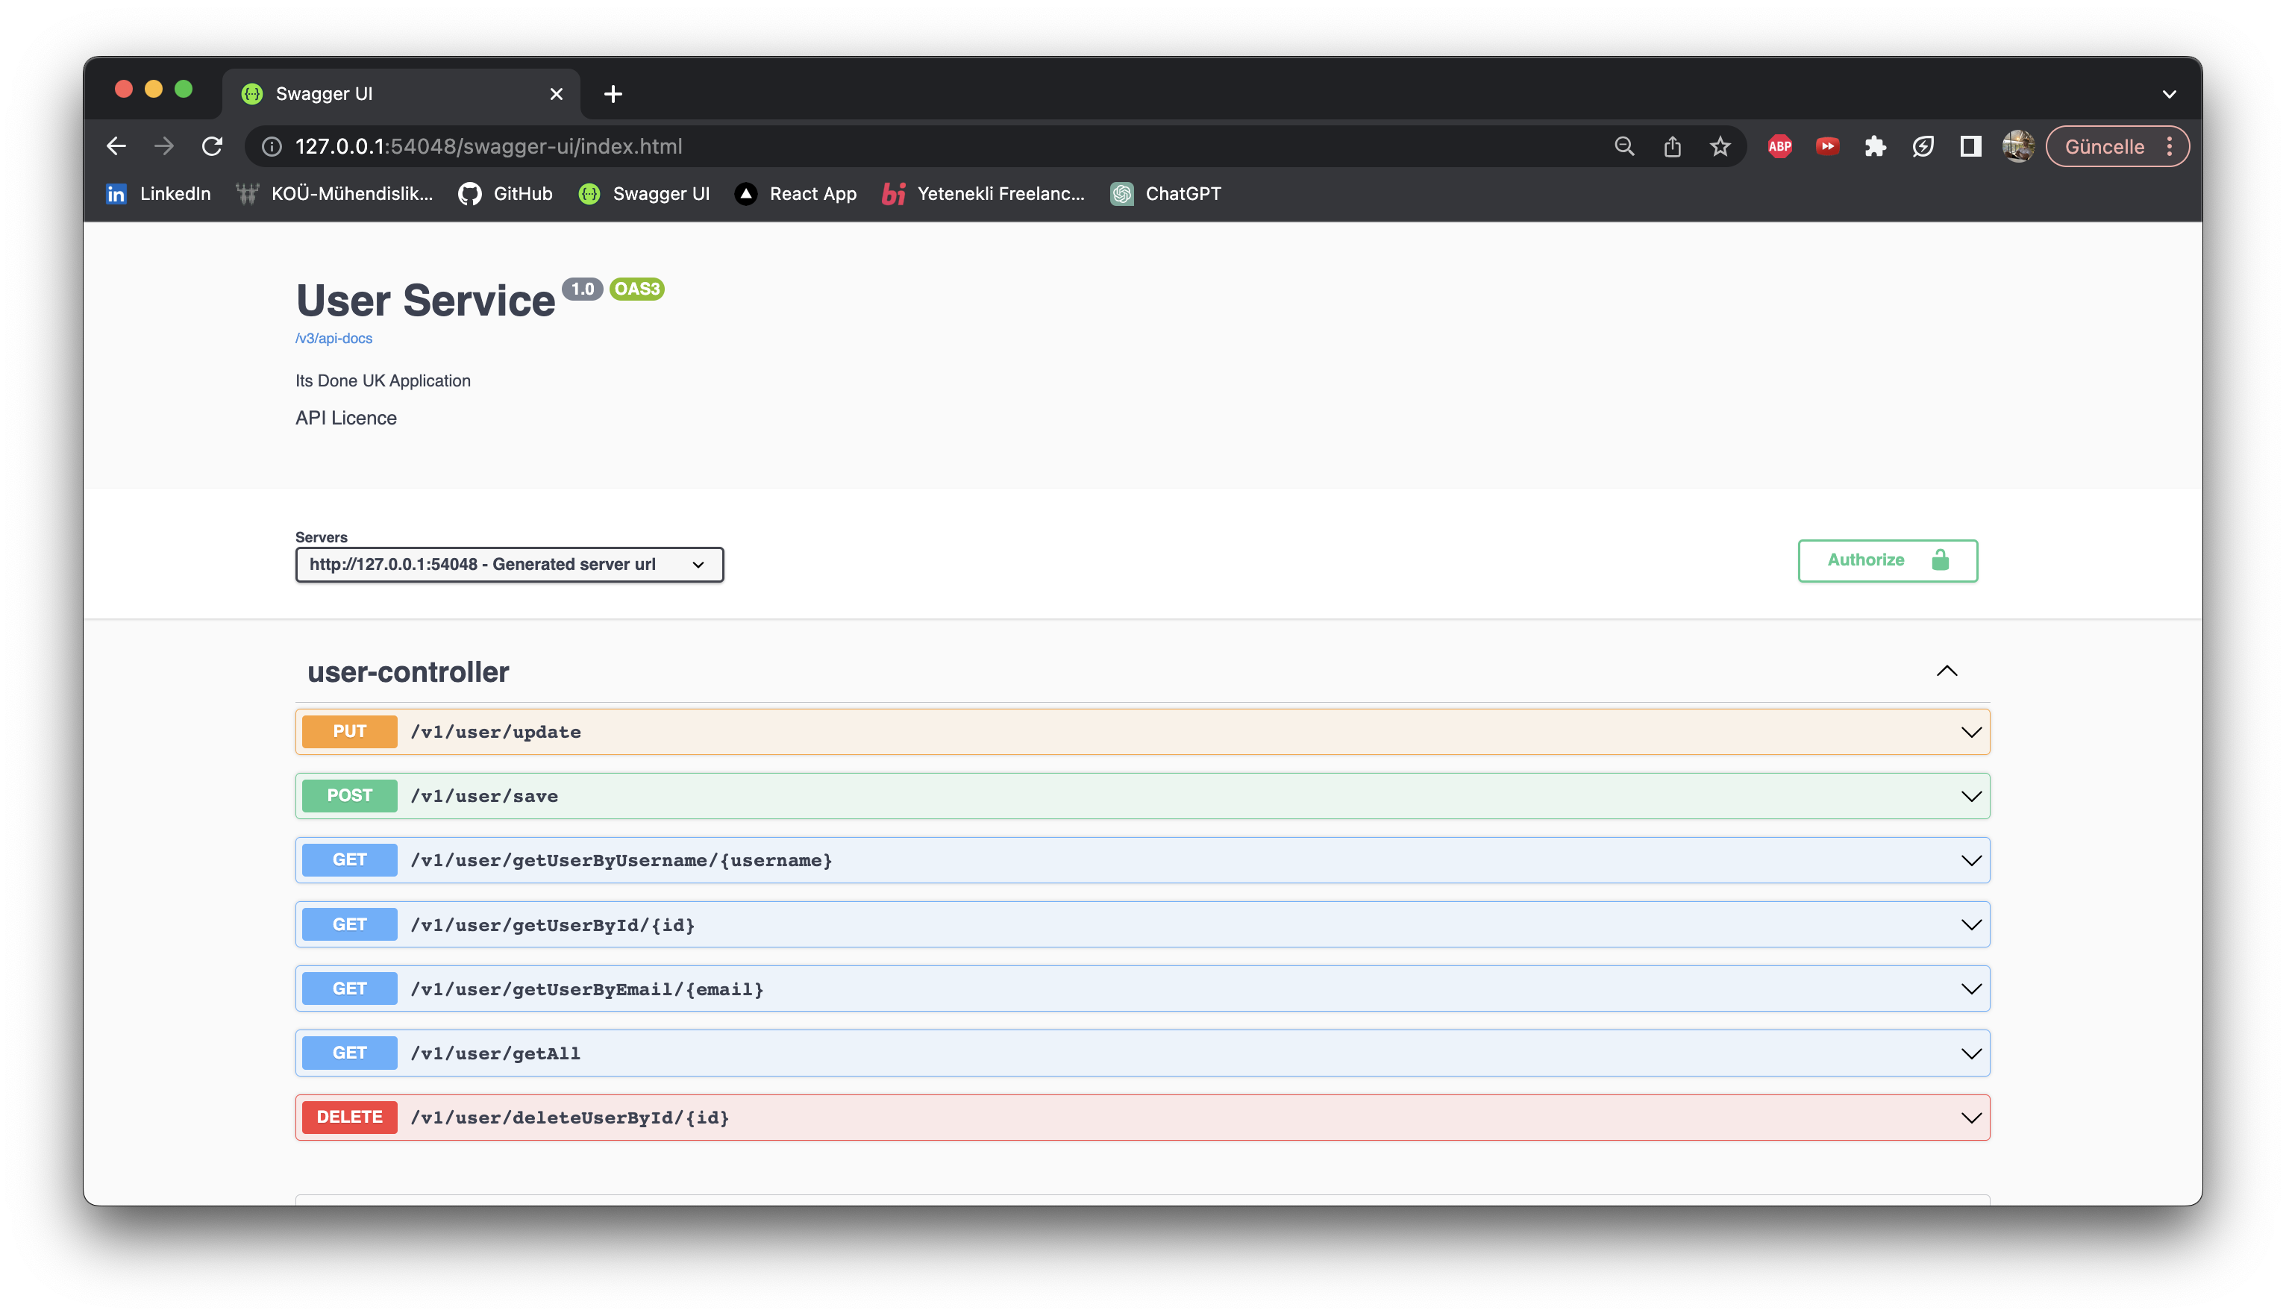Click the zoom magnifier icon in address bar

point(1623,146)
